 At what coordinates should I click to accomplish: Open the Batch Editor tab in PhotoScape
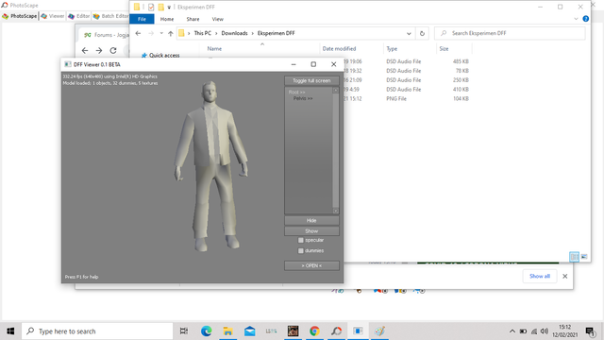[x=110, y=16]
